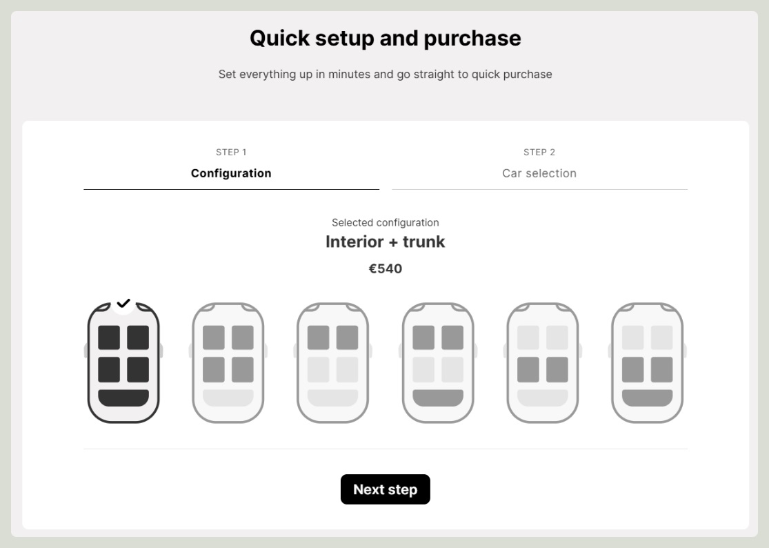Screen dimensions: 769x548
Task: Select car with front seats and trunk highlighted
Action: click(438, 362)
